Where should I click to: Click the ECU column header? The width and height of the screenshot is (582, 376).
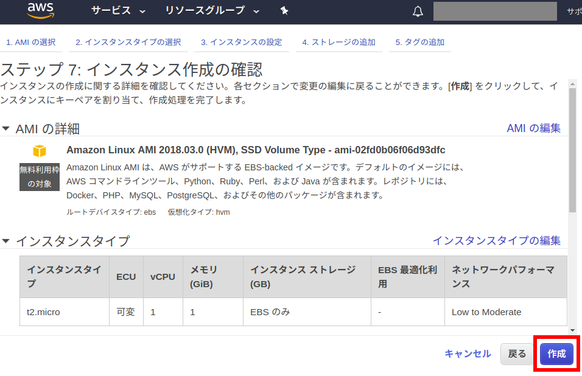126,277
